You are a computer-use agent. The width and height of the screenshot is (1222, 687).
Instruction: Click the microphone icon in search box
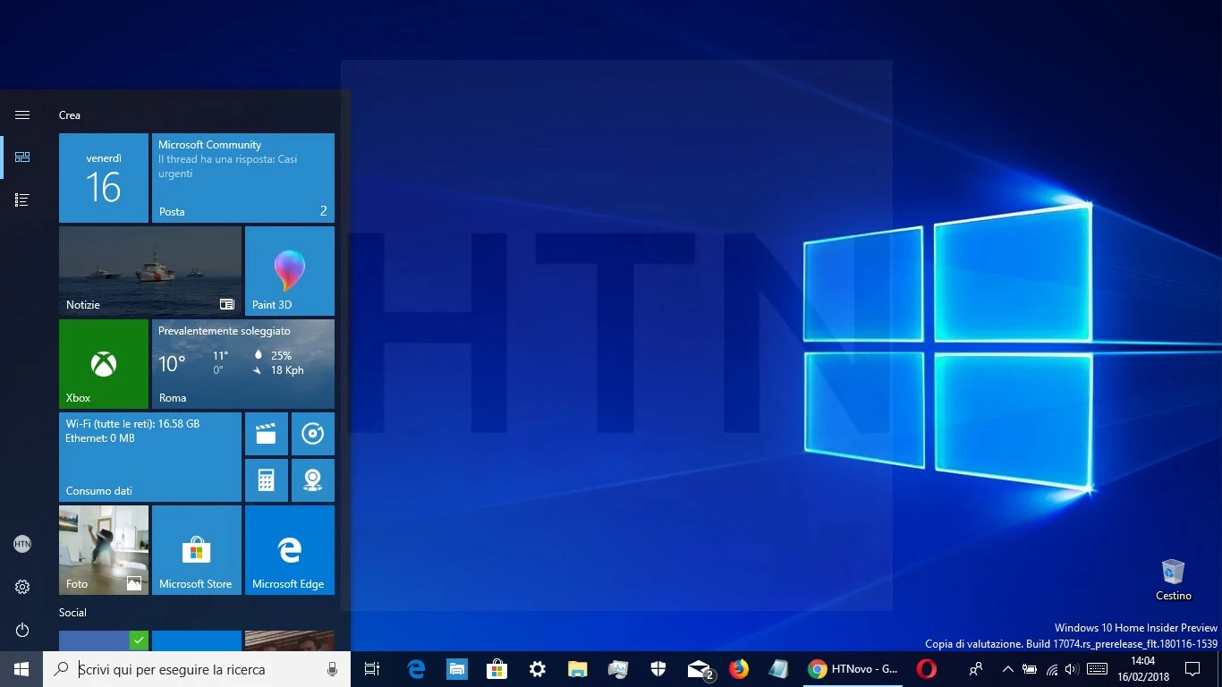tap(333, 669)
